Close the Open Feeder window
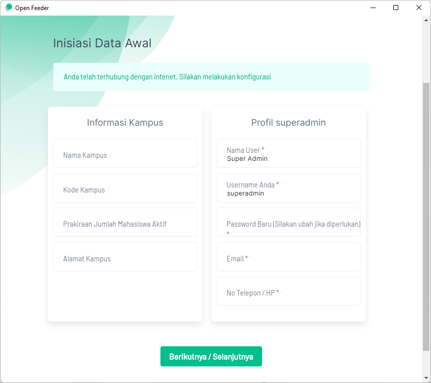The image size is (431, 383). 418,8
